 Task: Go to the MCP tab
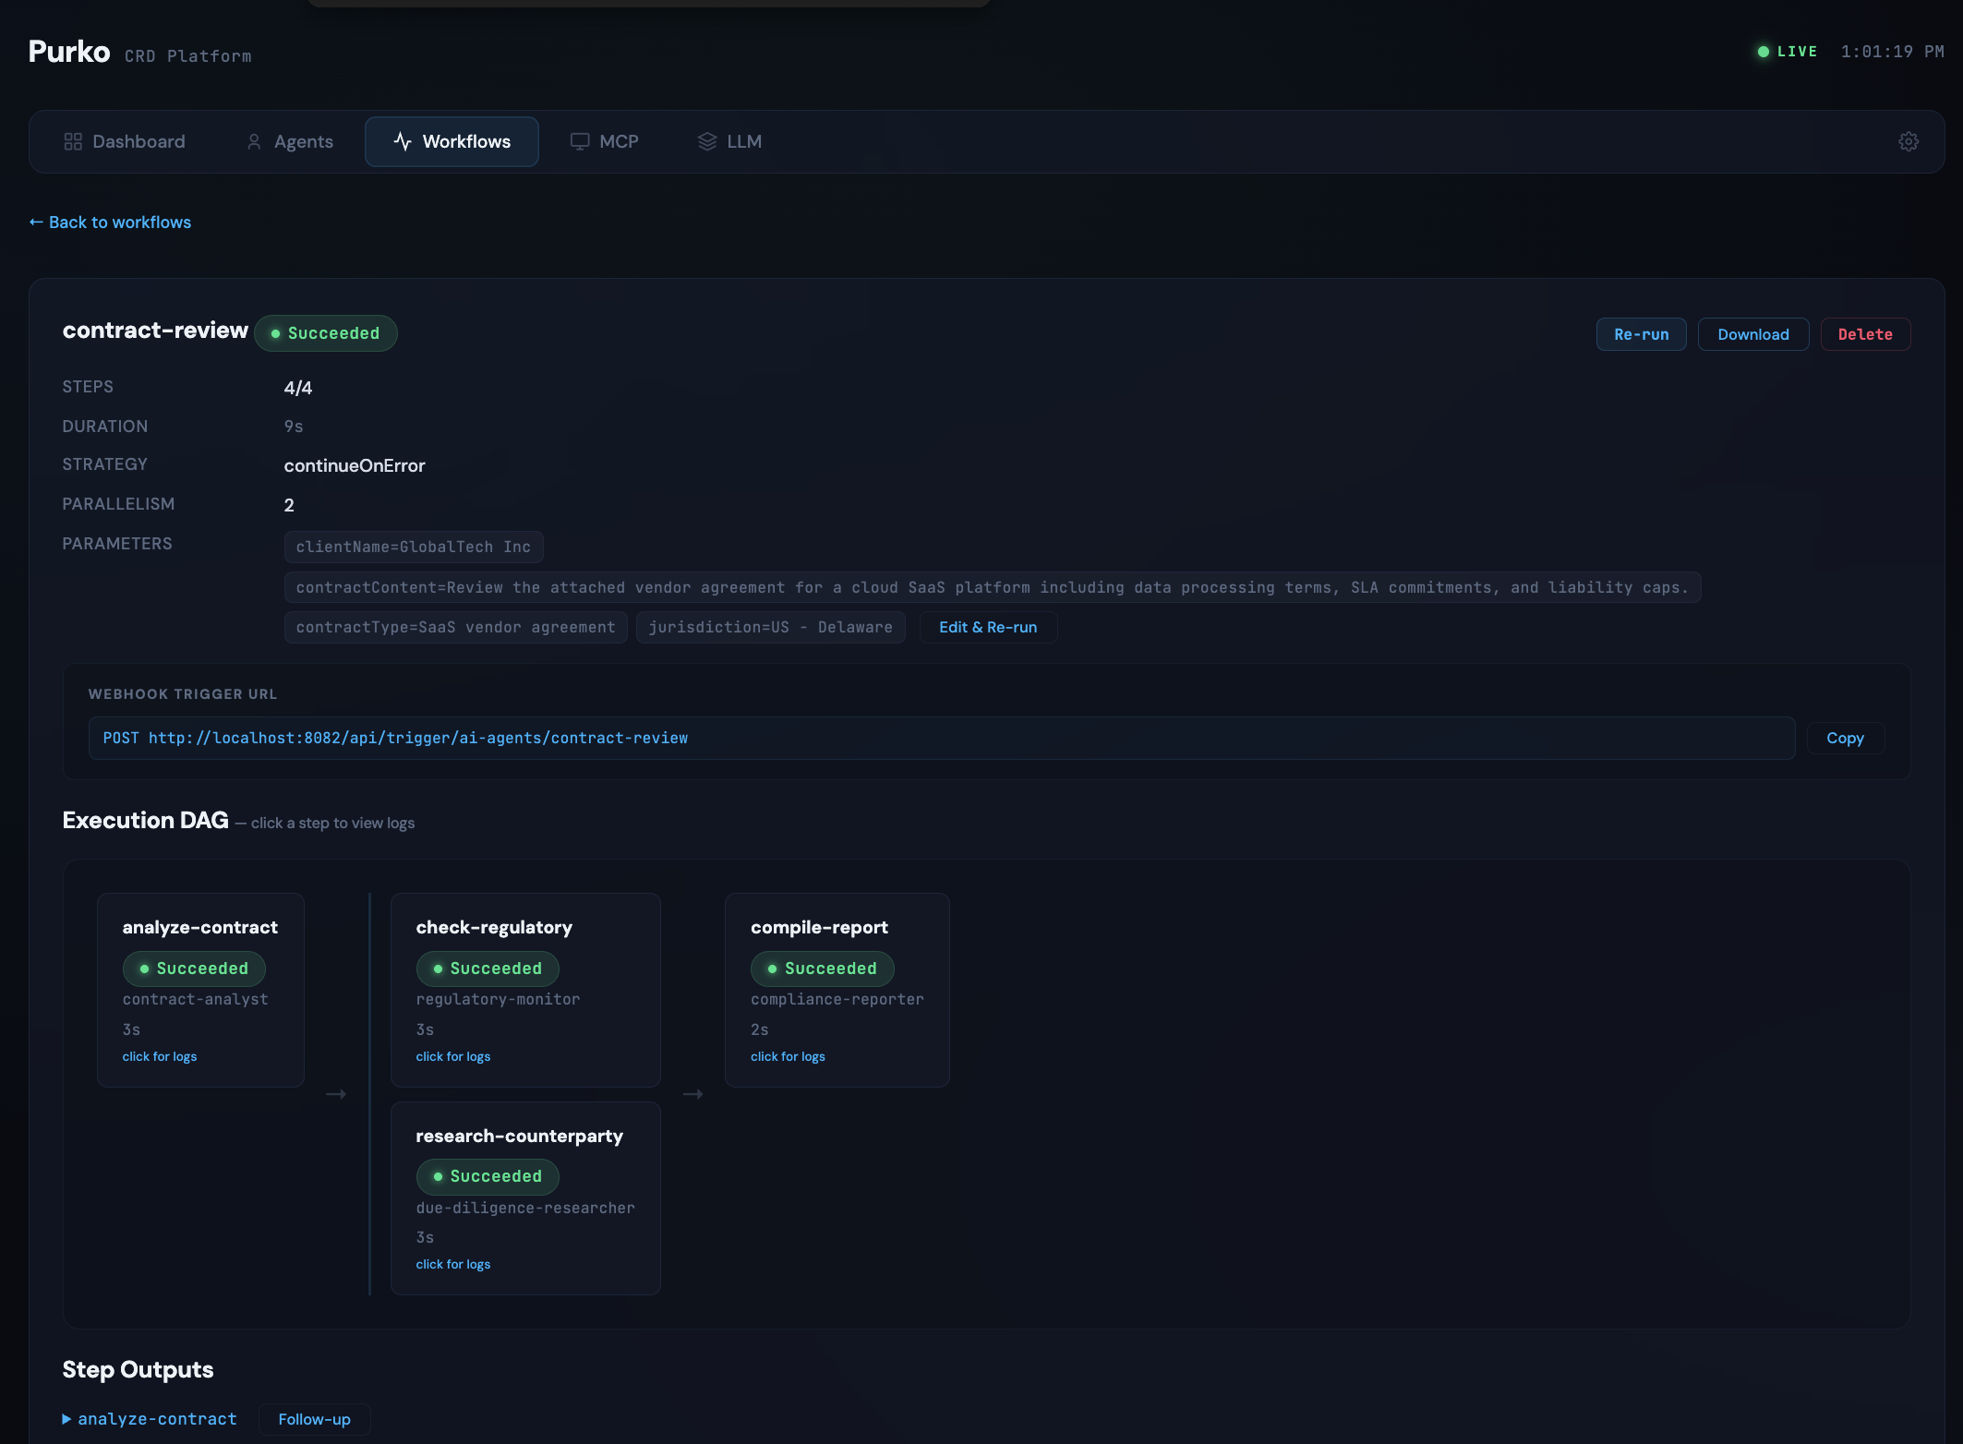[x=605, y=141]
